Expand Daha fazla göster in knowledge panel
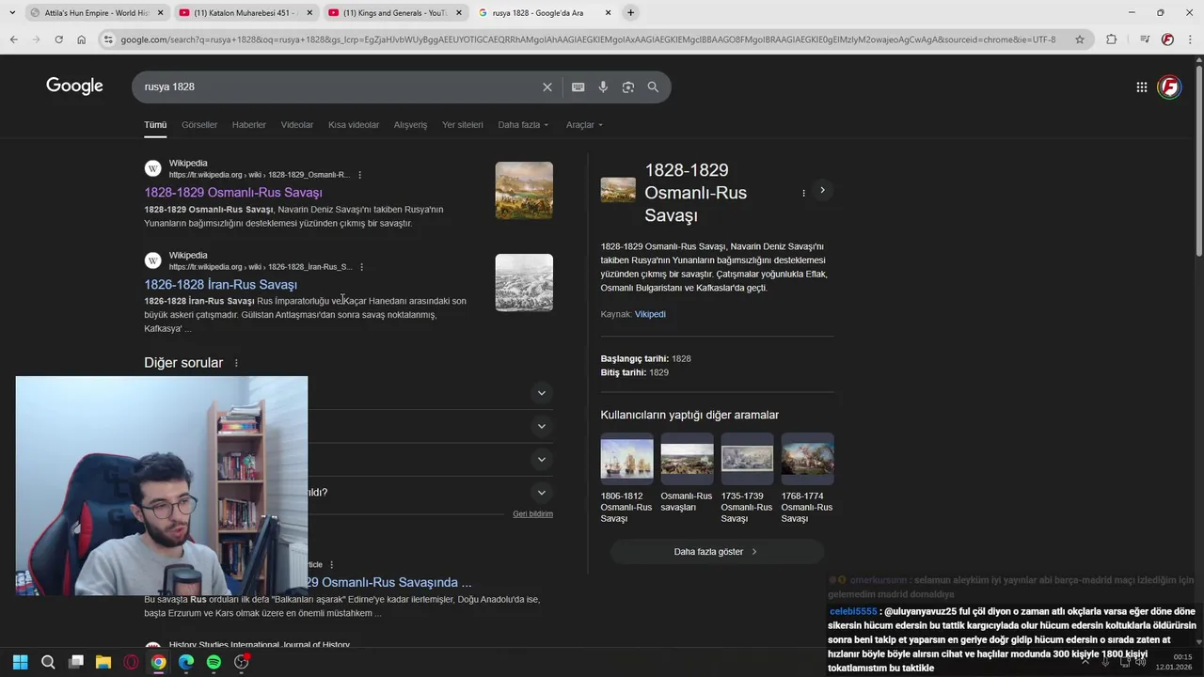The height and width of the screenshot is (677, 1204). coord(717,552)
